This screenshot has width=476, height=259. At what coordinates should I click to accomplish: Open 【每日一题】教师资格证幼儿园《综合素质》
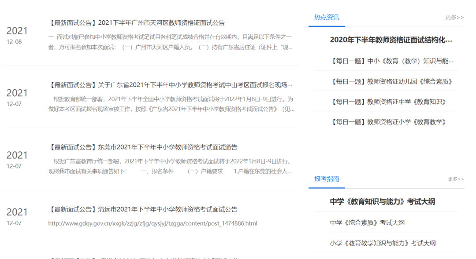coord(391,81)
